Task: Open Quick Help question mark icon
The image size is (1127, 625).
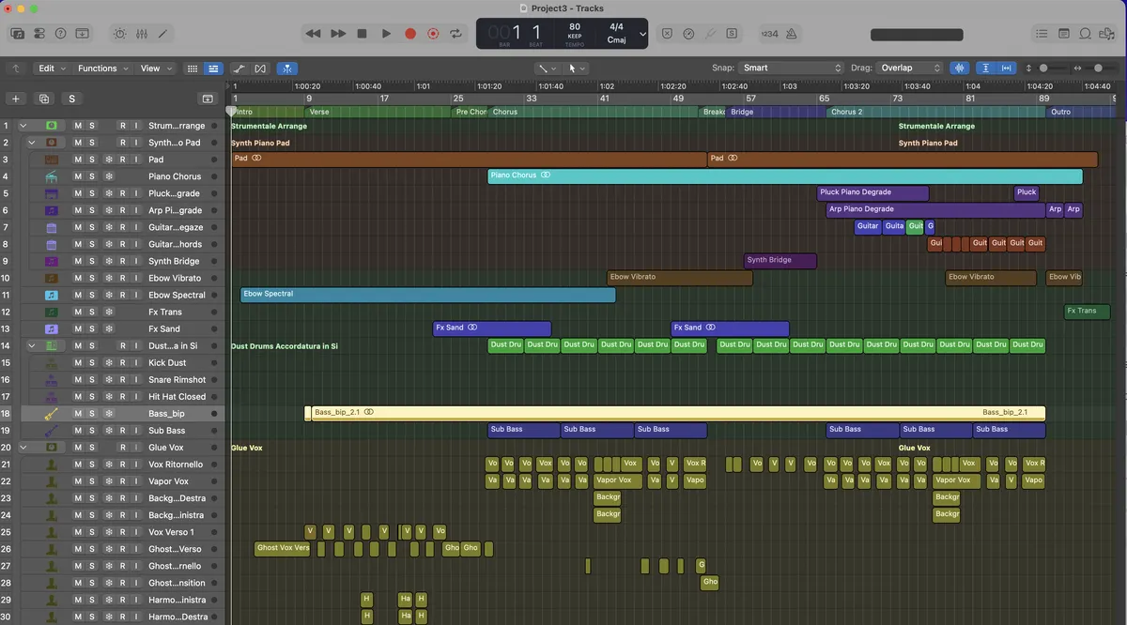Action: [60, 33]
